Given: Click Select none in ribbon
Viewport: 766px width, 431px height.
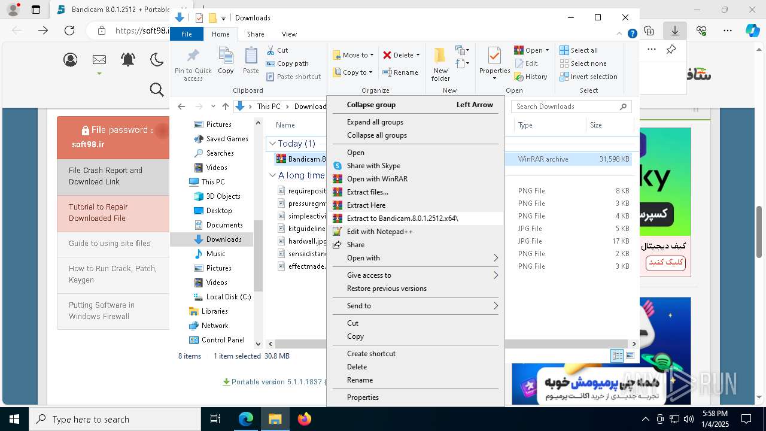Looking at the screenshot, I should (583, 63).
